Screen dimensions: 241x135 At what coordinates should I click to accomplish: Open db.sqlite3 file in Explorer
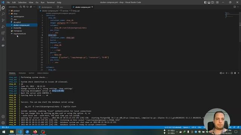(17, 22)
